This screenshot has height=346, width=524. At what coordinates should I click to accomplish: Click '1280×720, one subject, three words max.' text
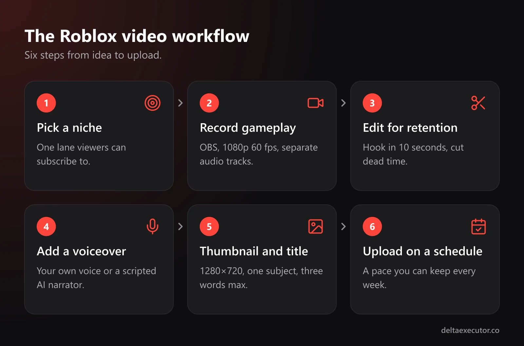[261, 278]
